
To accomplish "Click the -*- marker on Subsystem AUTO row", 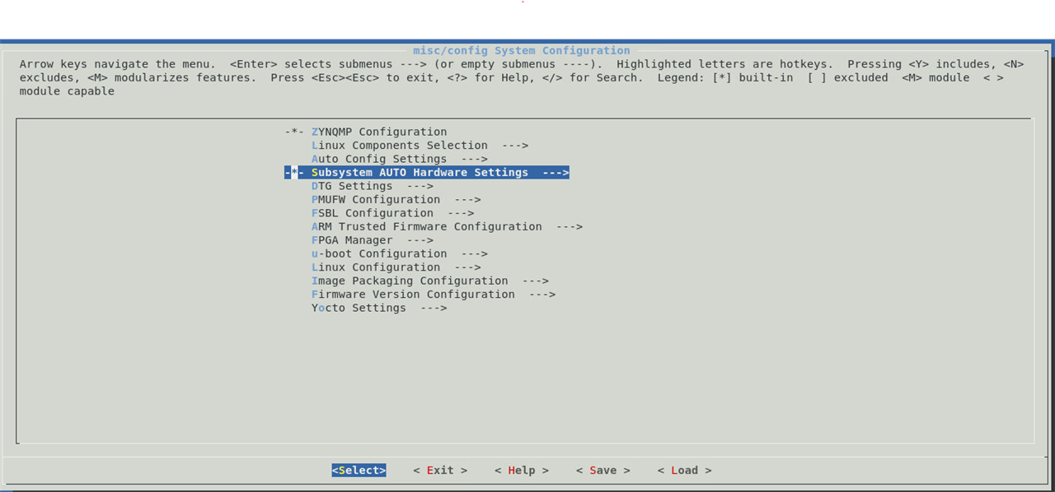I will click(294, 173).
